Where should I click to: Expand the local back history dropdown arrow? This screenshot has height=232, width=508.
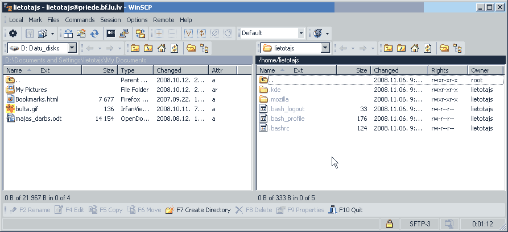[x=100, y=48]
